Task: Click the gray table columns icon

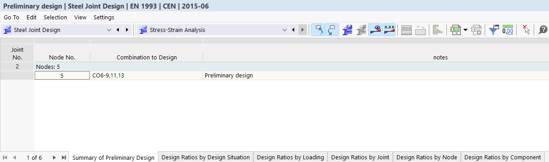Action: coord(407,30)
